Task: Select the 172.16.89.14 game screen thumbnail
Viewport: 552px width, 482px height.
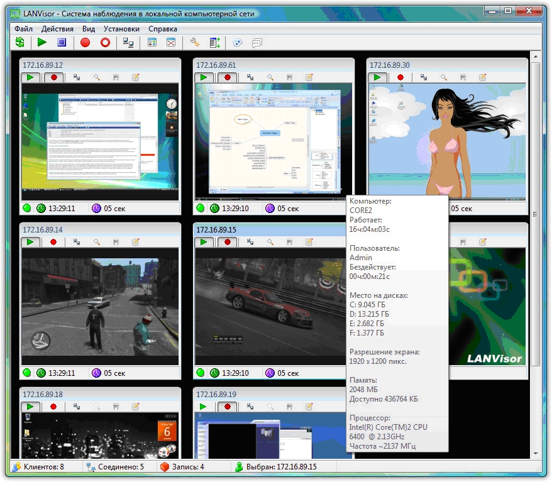Action: 100,306
